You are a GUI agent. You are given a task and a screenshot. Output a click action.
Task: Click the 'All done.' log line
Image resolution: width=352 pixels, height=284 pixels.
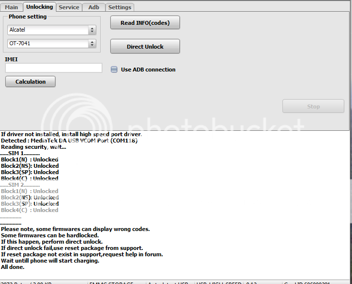13,267
